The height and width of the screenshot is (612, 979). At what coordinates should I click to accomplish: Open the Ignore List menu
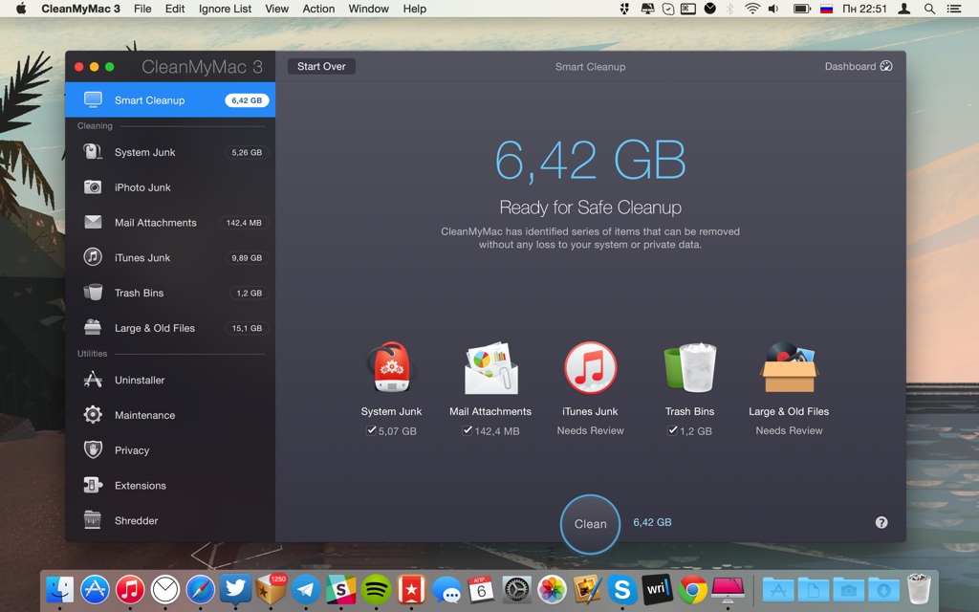pyautogui.click(x=225, y=9)
